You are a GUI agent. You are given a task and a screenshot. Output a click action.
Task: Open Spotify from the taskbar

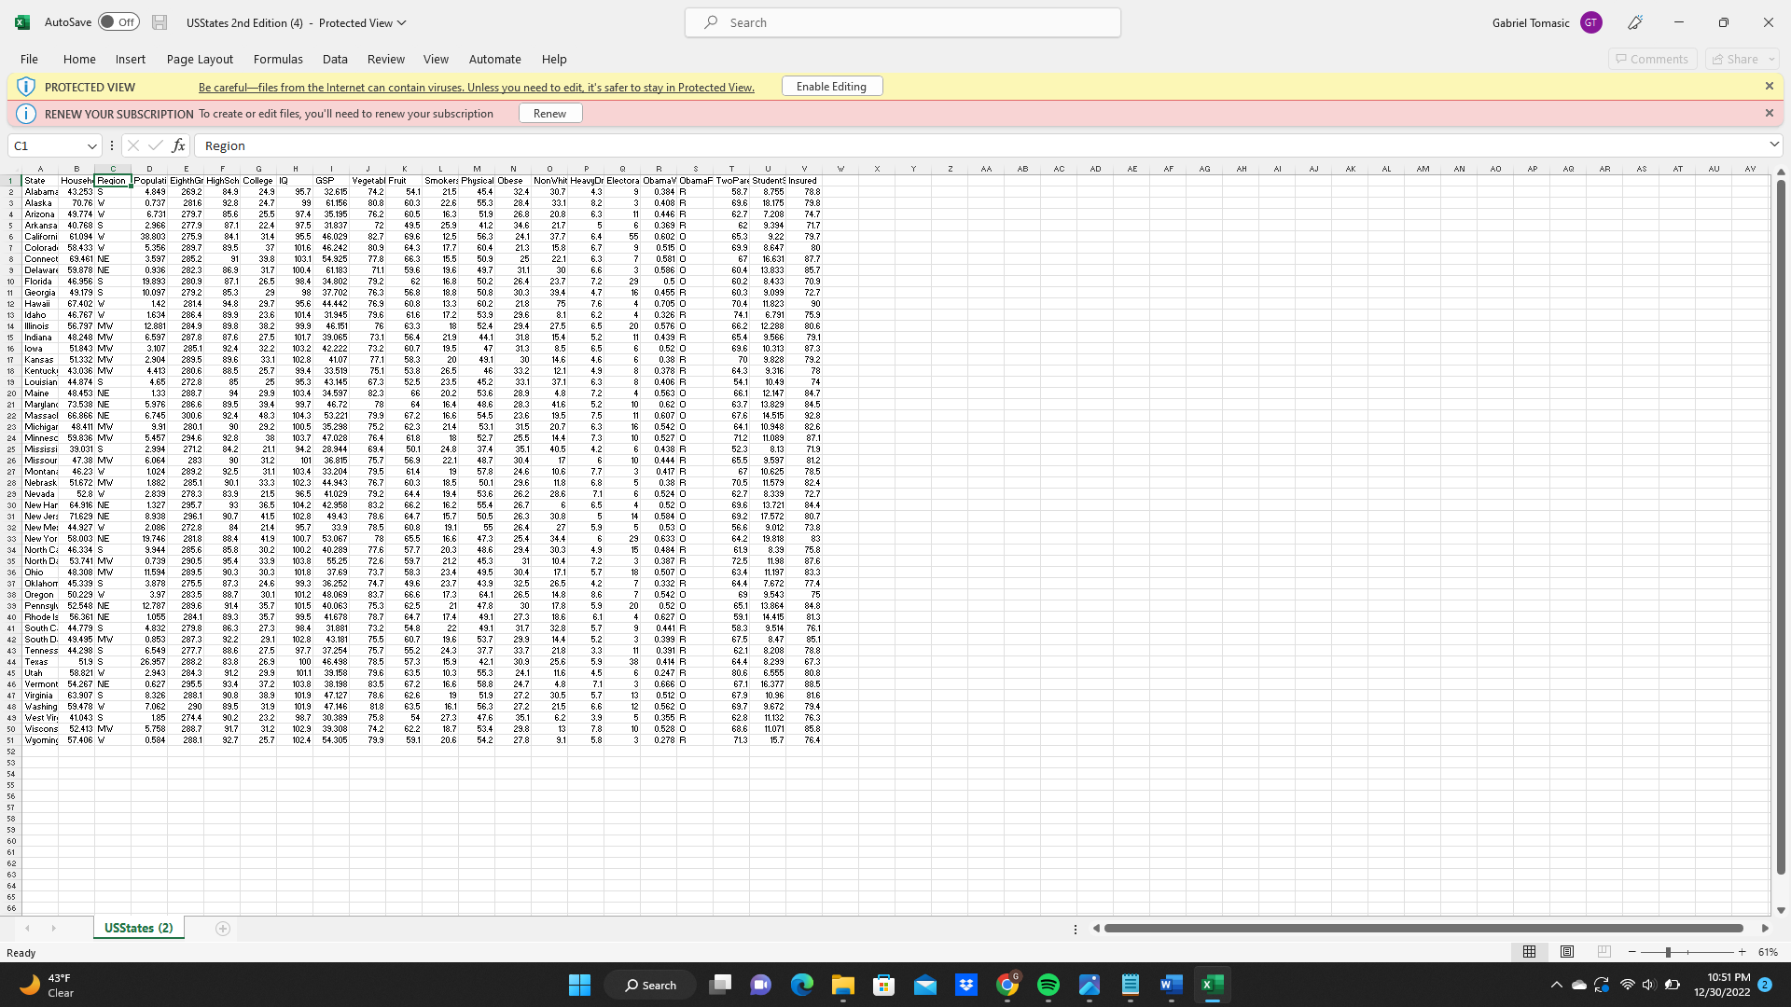point(1049,985)
